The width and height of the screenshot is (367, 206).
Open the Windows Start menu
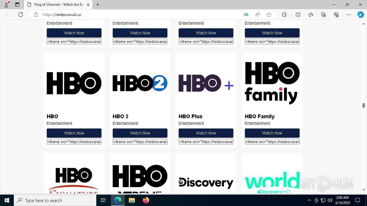point(7,200)
